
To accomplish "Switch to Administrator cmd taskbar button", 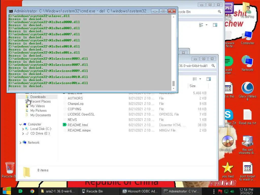I will click(181, 191).
